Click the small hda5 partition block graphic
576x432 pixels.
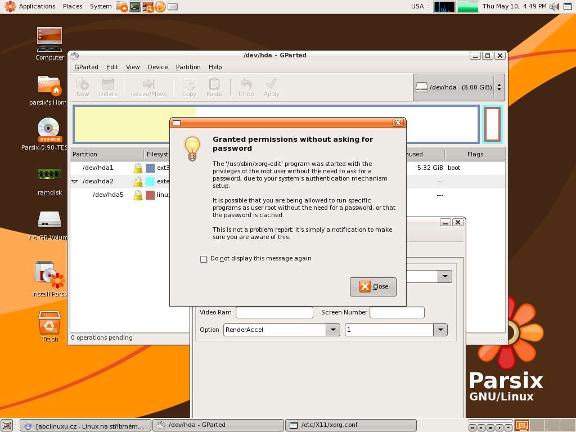pos(492,124)
